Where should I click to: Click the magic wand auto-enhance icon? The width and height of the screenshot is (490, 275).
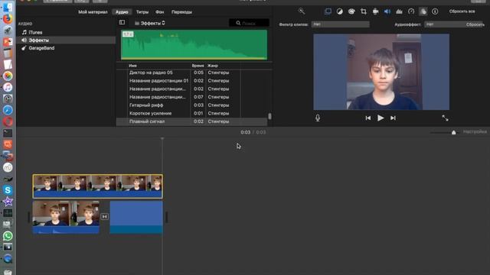point(302,11)
